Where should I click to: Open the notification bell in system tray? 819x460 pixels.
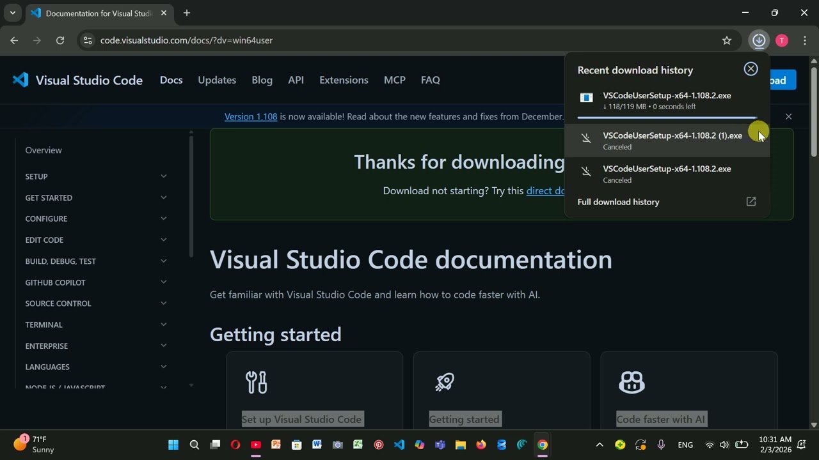coord(802,445)
